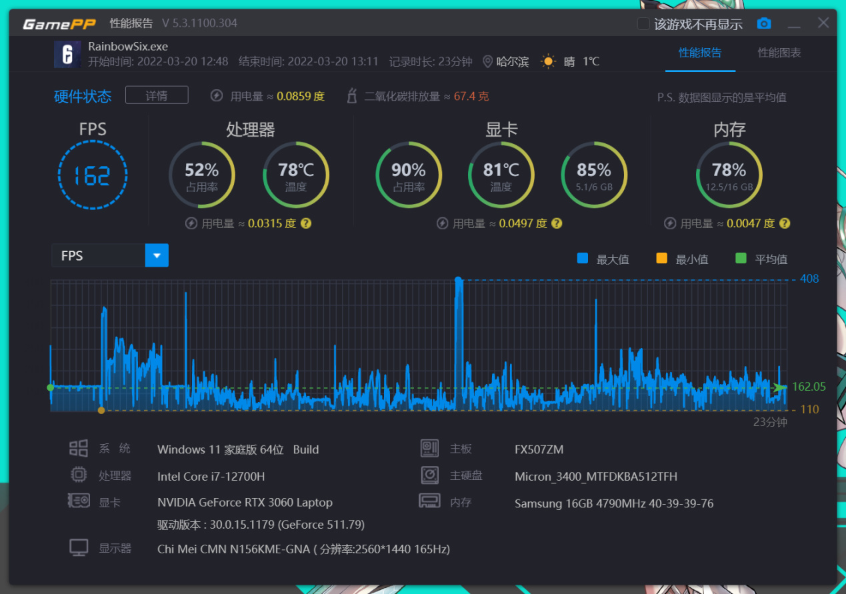Screen dimensions: 846x594
Task: Click the CO2 emission bottle icon
Action: [352, 96]
